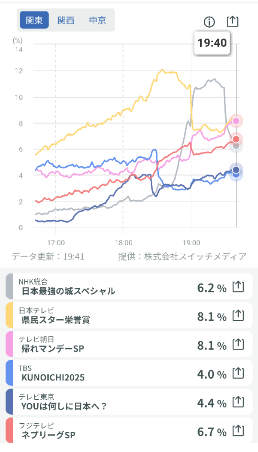Click the pink テレビ朝日 data point on chart
The image size is (258, 452).
pyautogui.click(x=236, y=121)
